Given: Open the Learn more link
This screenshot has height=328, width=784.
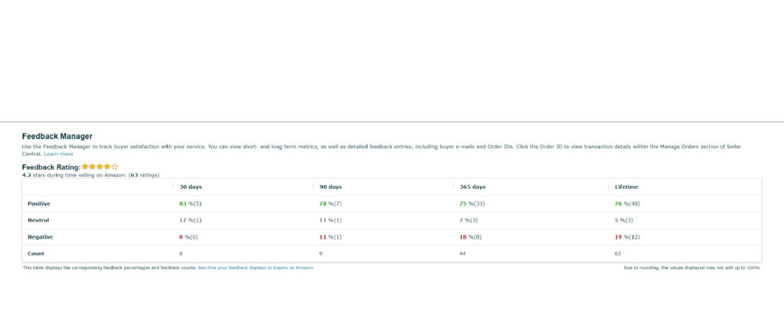Looking at the screenshot, I should coord(58,154).
